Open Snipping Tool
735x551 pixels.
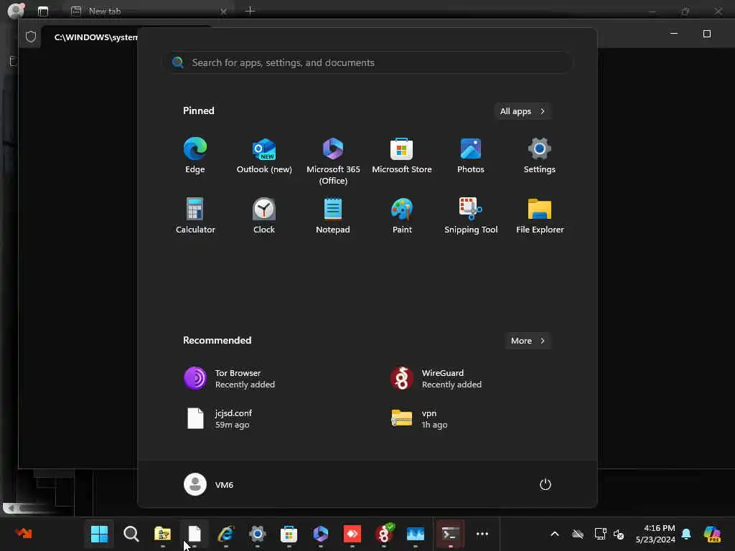tap(471, 215)
